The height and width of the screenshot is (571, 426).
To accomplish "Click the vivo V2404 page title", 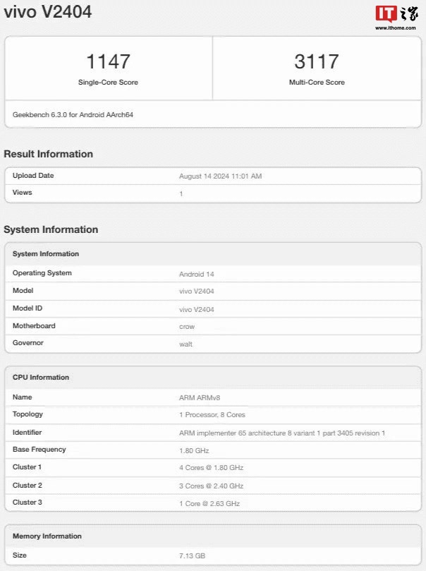I will coord(47,12).
